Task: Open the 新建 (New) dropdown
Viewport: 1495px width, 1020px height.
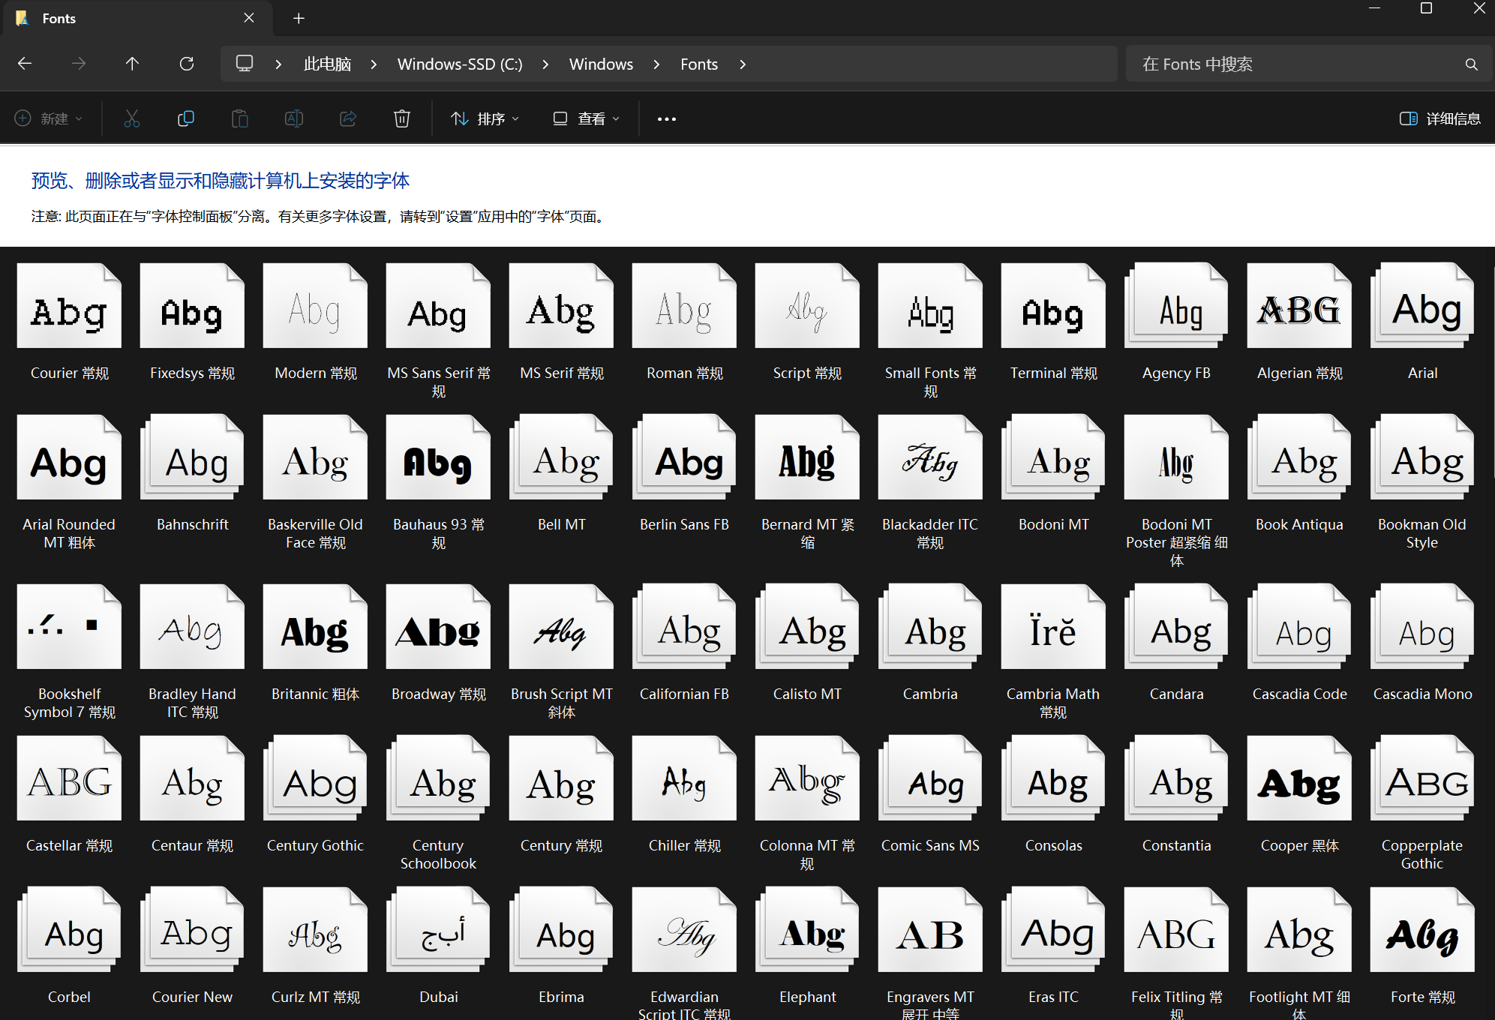Action: (48, 118)
